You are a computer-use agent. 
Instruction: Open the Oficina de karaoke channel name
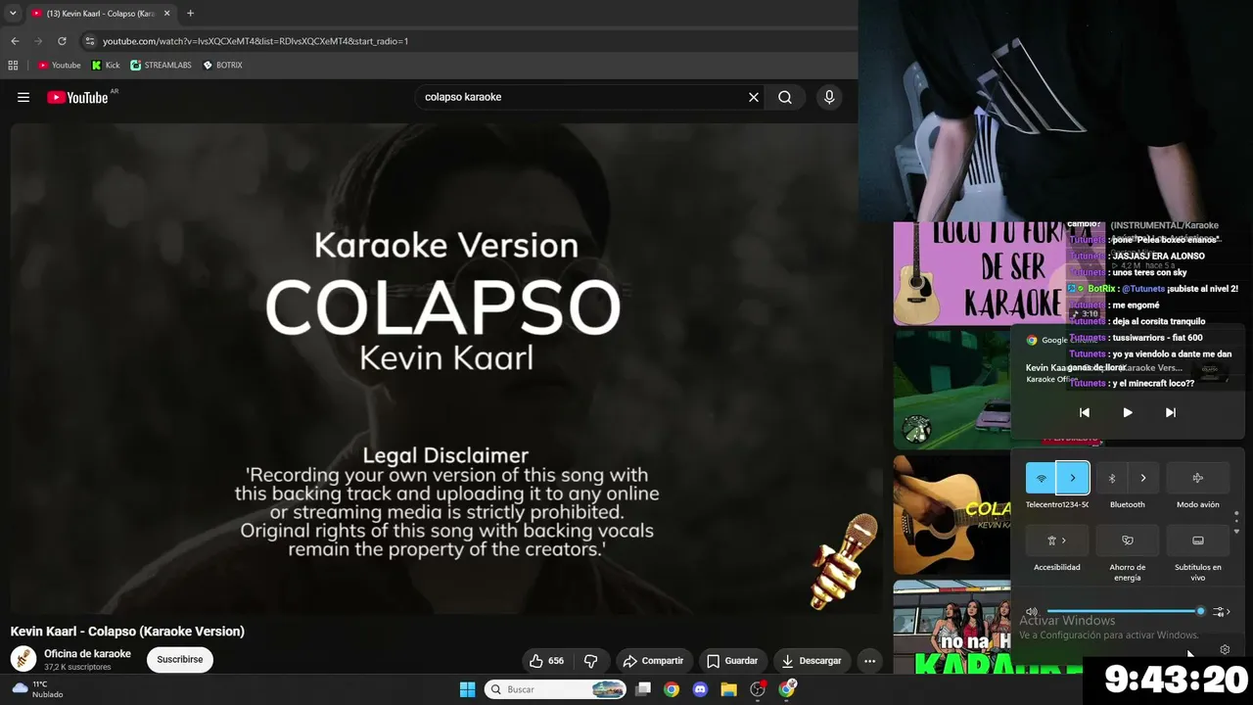pyautogui.click(x=87, y=654)
